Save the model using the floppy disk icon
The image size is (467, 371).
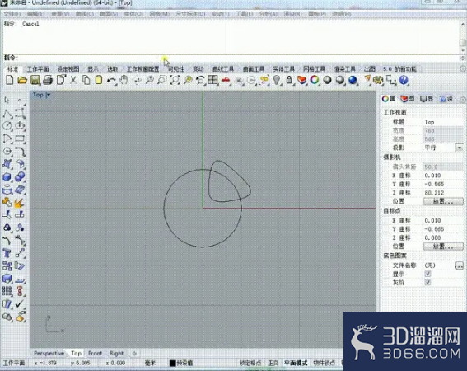[x=35, y=80]
